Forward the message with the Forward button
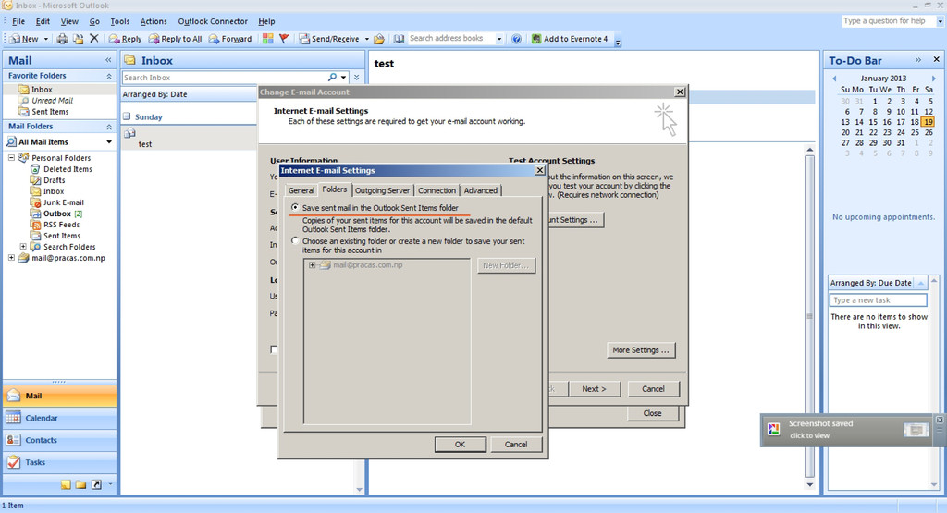 click(230, 39)
